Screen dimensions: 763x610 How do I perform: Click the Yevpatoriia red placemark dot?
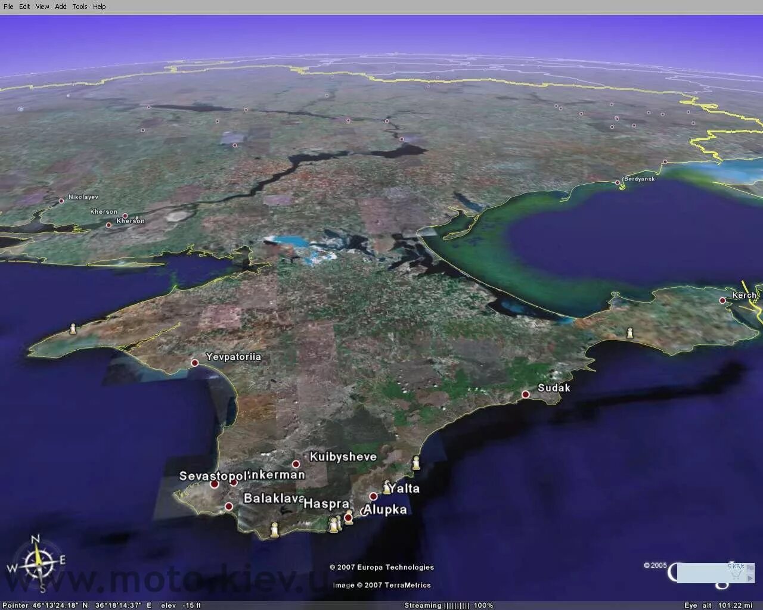point(194,363)
